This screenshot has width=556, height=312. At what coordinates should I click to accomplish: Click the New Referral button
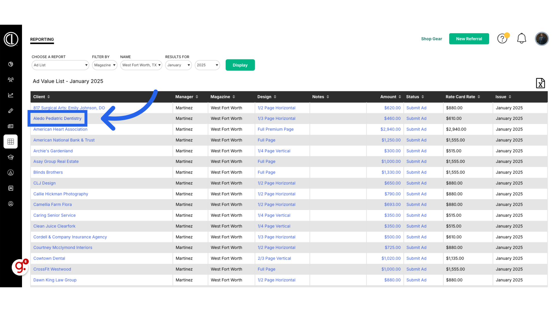pos(469,39)
